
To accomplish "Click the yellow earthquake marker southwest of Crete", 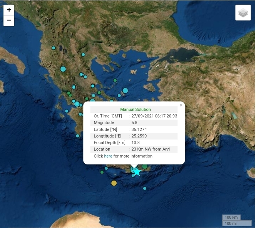I will 114,183.
